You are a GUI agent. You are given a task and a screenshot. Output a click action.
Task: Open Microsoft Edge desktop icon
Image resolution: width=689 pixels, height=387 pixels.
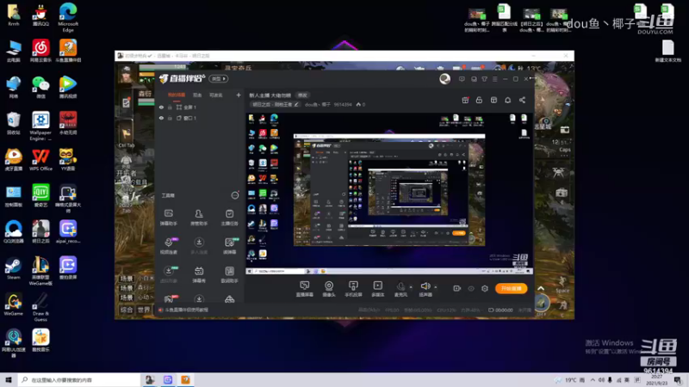tap(68, 17)
